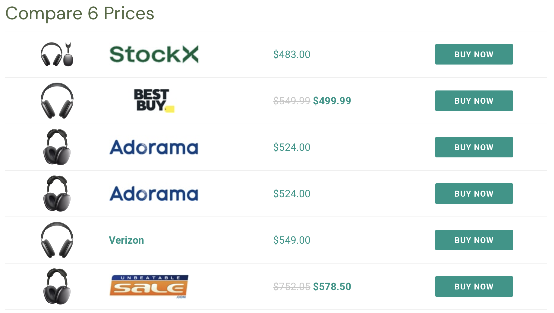Open headphones thumbnail in Verizon row
The height and width of the screenshot is (313, 554).
[x=57, y=240]
